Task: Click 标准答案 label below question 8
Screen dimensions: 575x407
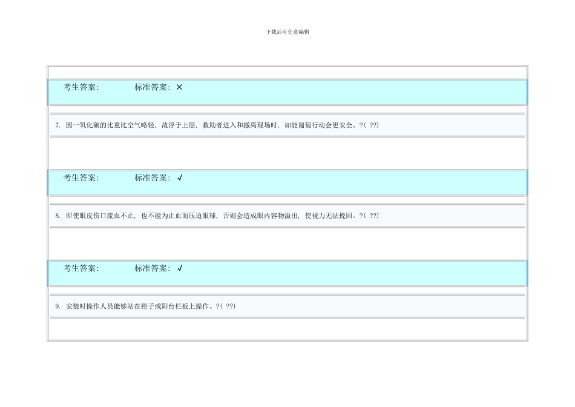Action: click(153, 268)
